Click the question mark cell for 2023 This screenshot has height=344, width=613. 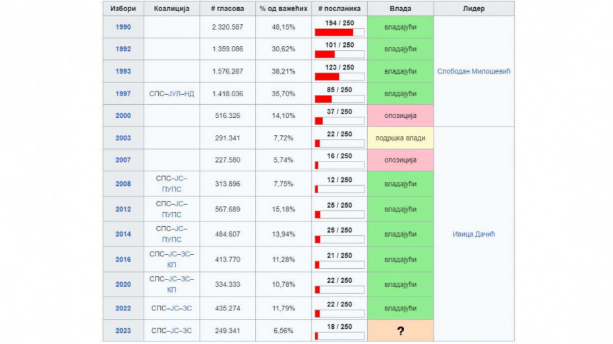[x=400, y=331]
